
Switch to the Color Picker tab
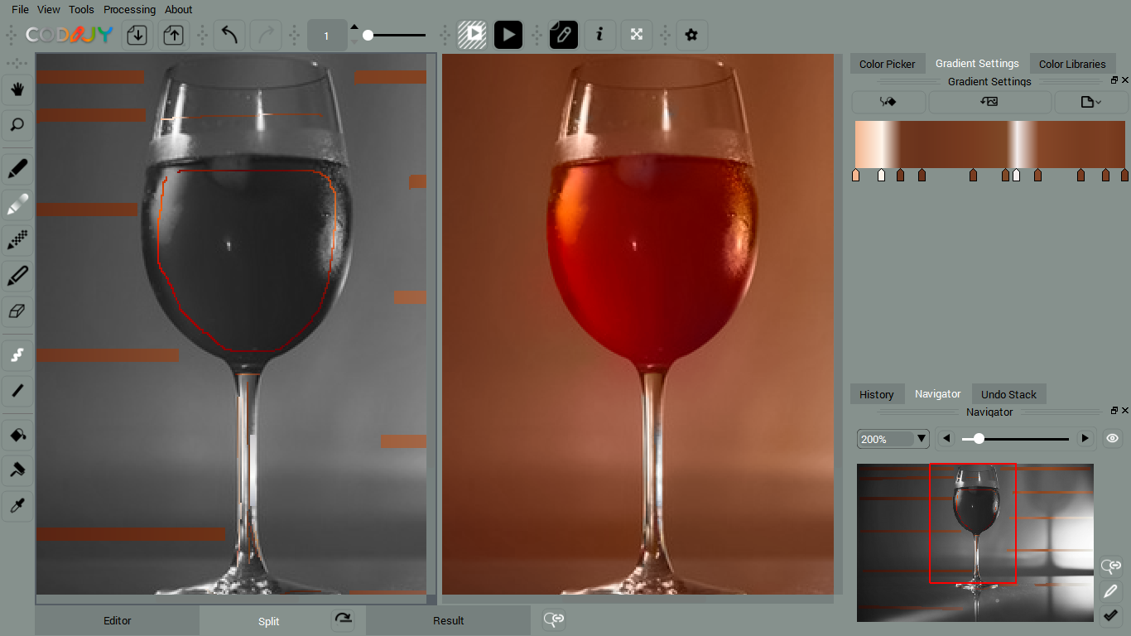tap(888, 64)
